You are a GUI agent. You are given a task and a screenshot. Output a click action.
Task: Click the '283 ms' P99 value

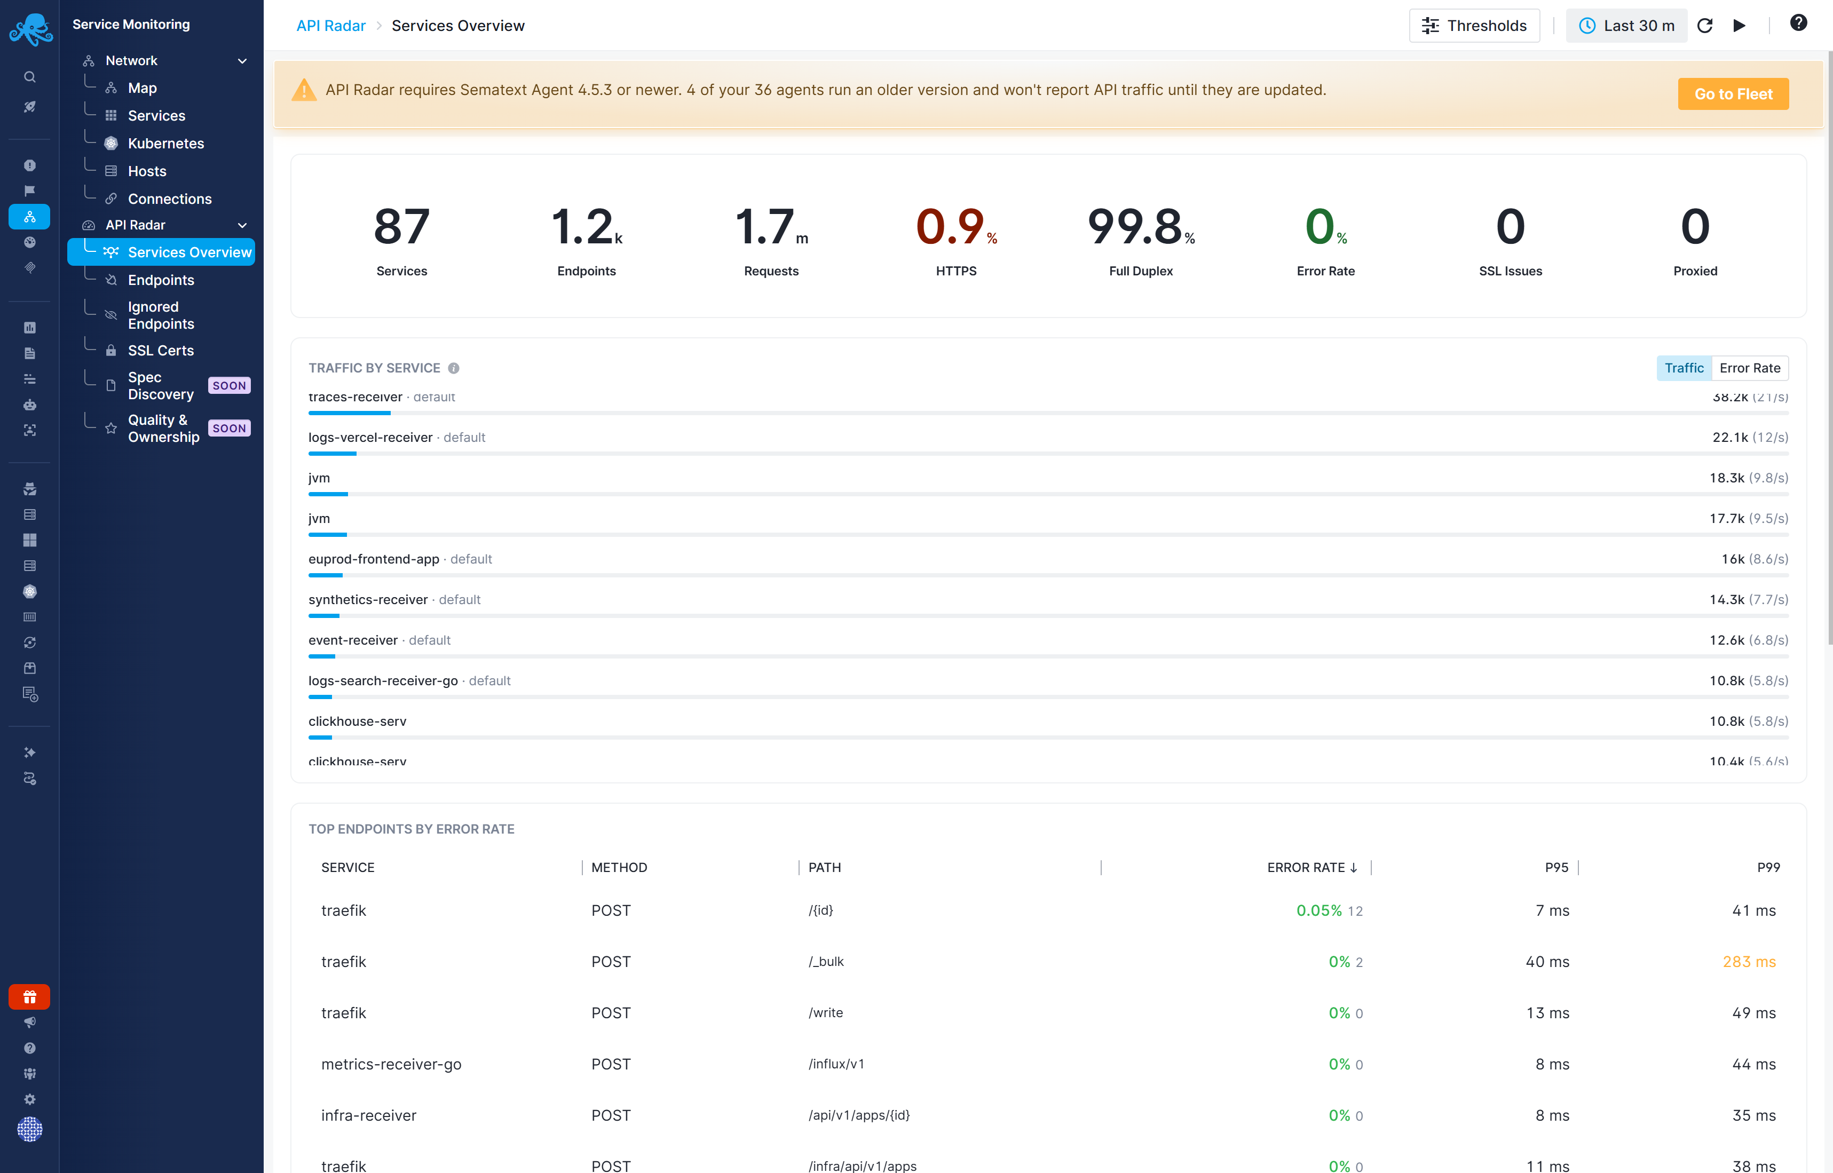[x=1749, y=961]
